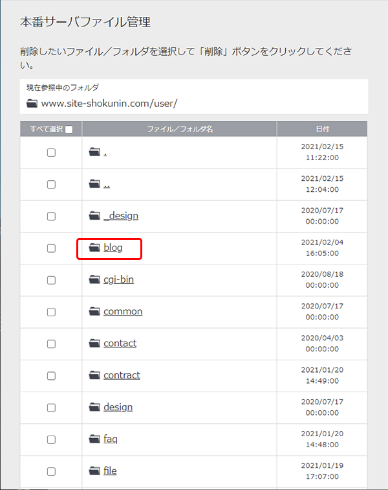Tick the checkbox in the cgi-bin row

click(51, 280)
